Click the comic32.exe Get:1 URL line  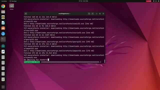click(x=58, y=24)
